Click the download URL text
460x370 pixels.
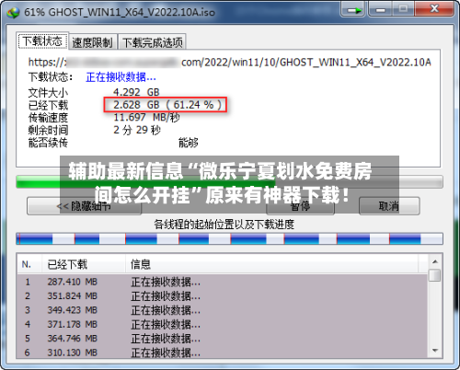click(230, 63)
